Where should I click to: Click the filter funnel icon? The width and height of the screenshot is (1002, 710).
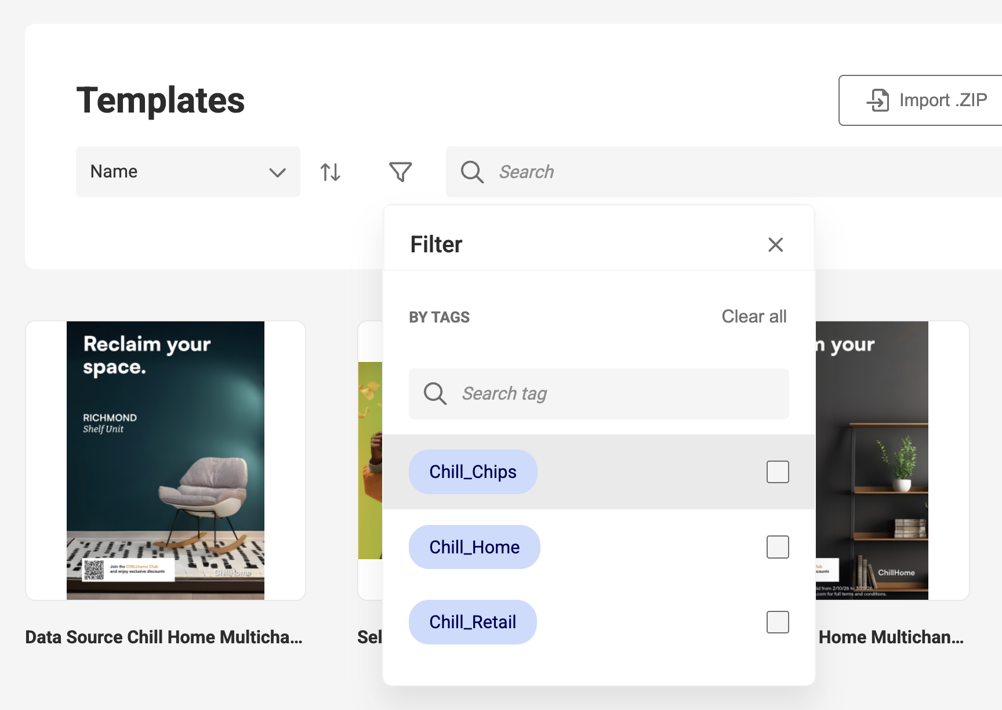pyautogui.click(x=401, y=172)
